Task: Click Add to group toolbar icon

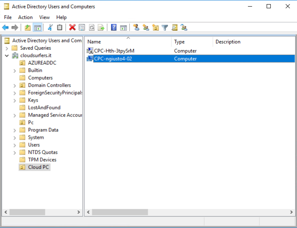Action: pyautogui.click(x=184, y=28)
